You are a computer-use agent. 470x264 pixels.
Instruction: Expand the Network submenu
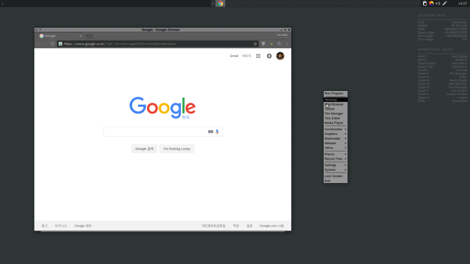coord(335,143)
